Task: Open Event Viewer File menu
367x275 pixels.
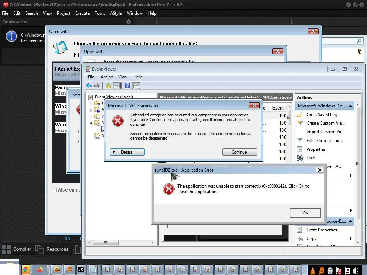Action: tap(91, 77)
